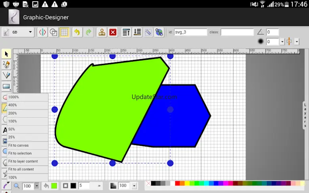
Task: Select Fit to canvas zoom option
Action: coord(18,145)
